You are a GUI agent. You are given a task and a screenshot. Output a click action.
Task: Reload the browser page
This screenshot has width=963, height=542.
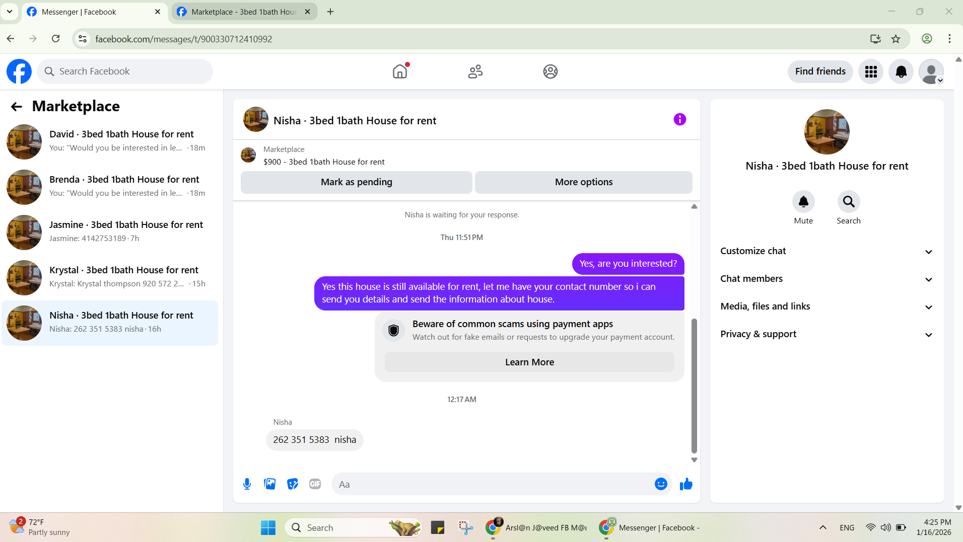pyautogui.click(x=56, y=39)
